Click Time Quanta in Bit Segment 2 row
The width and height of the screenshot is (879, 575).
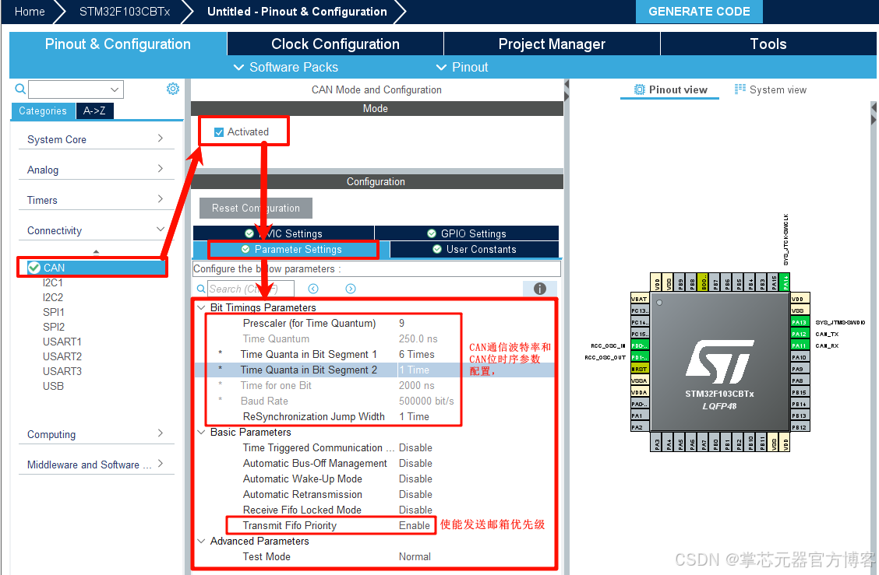pos(375,370)
